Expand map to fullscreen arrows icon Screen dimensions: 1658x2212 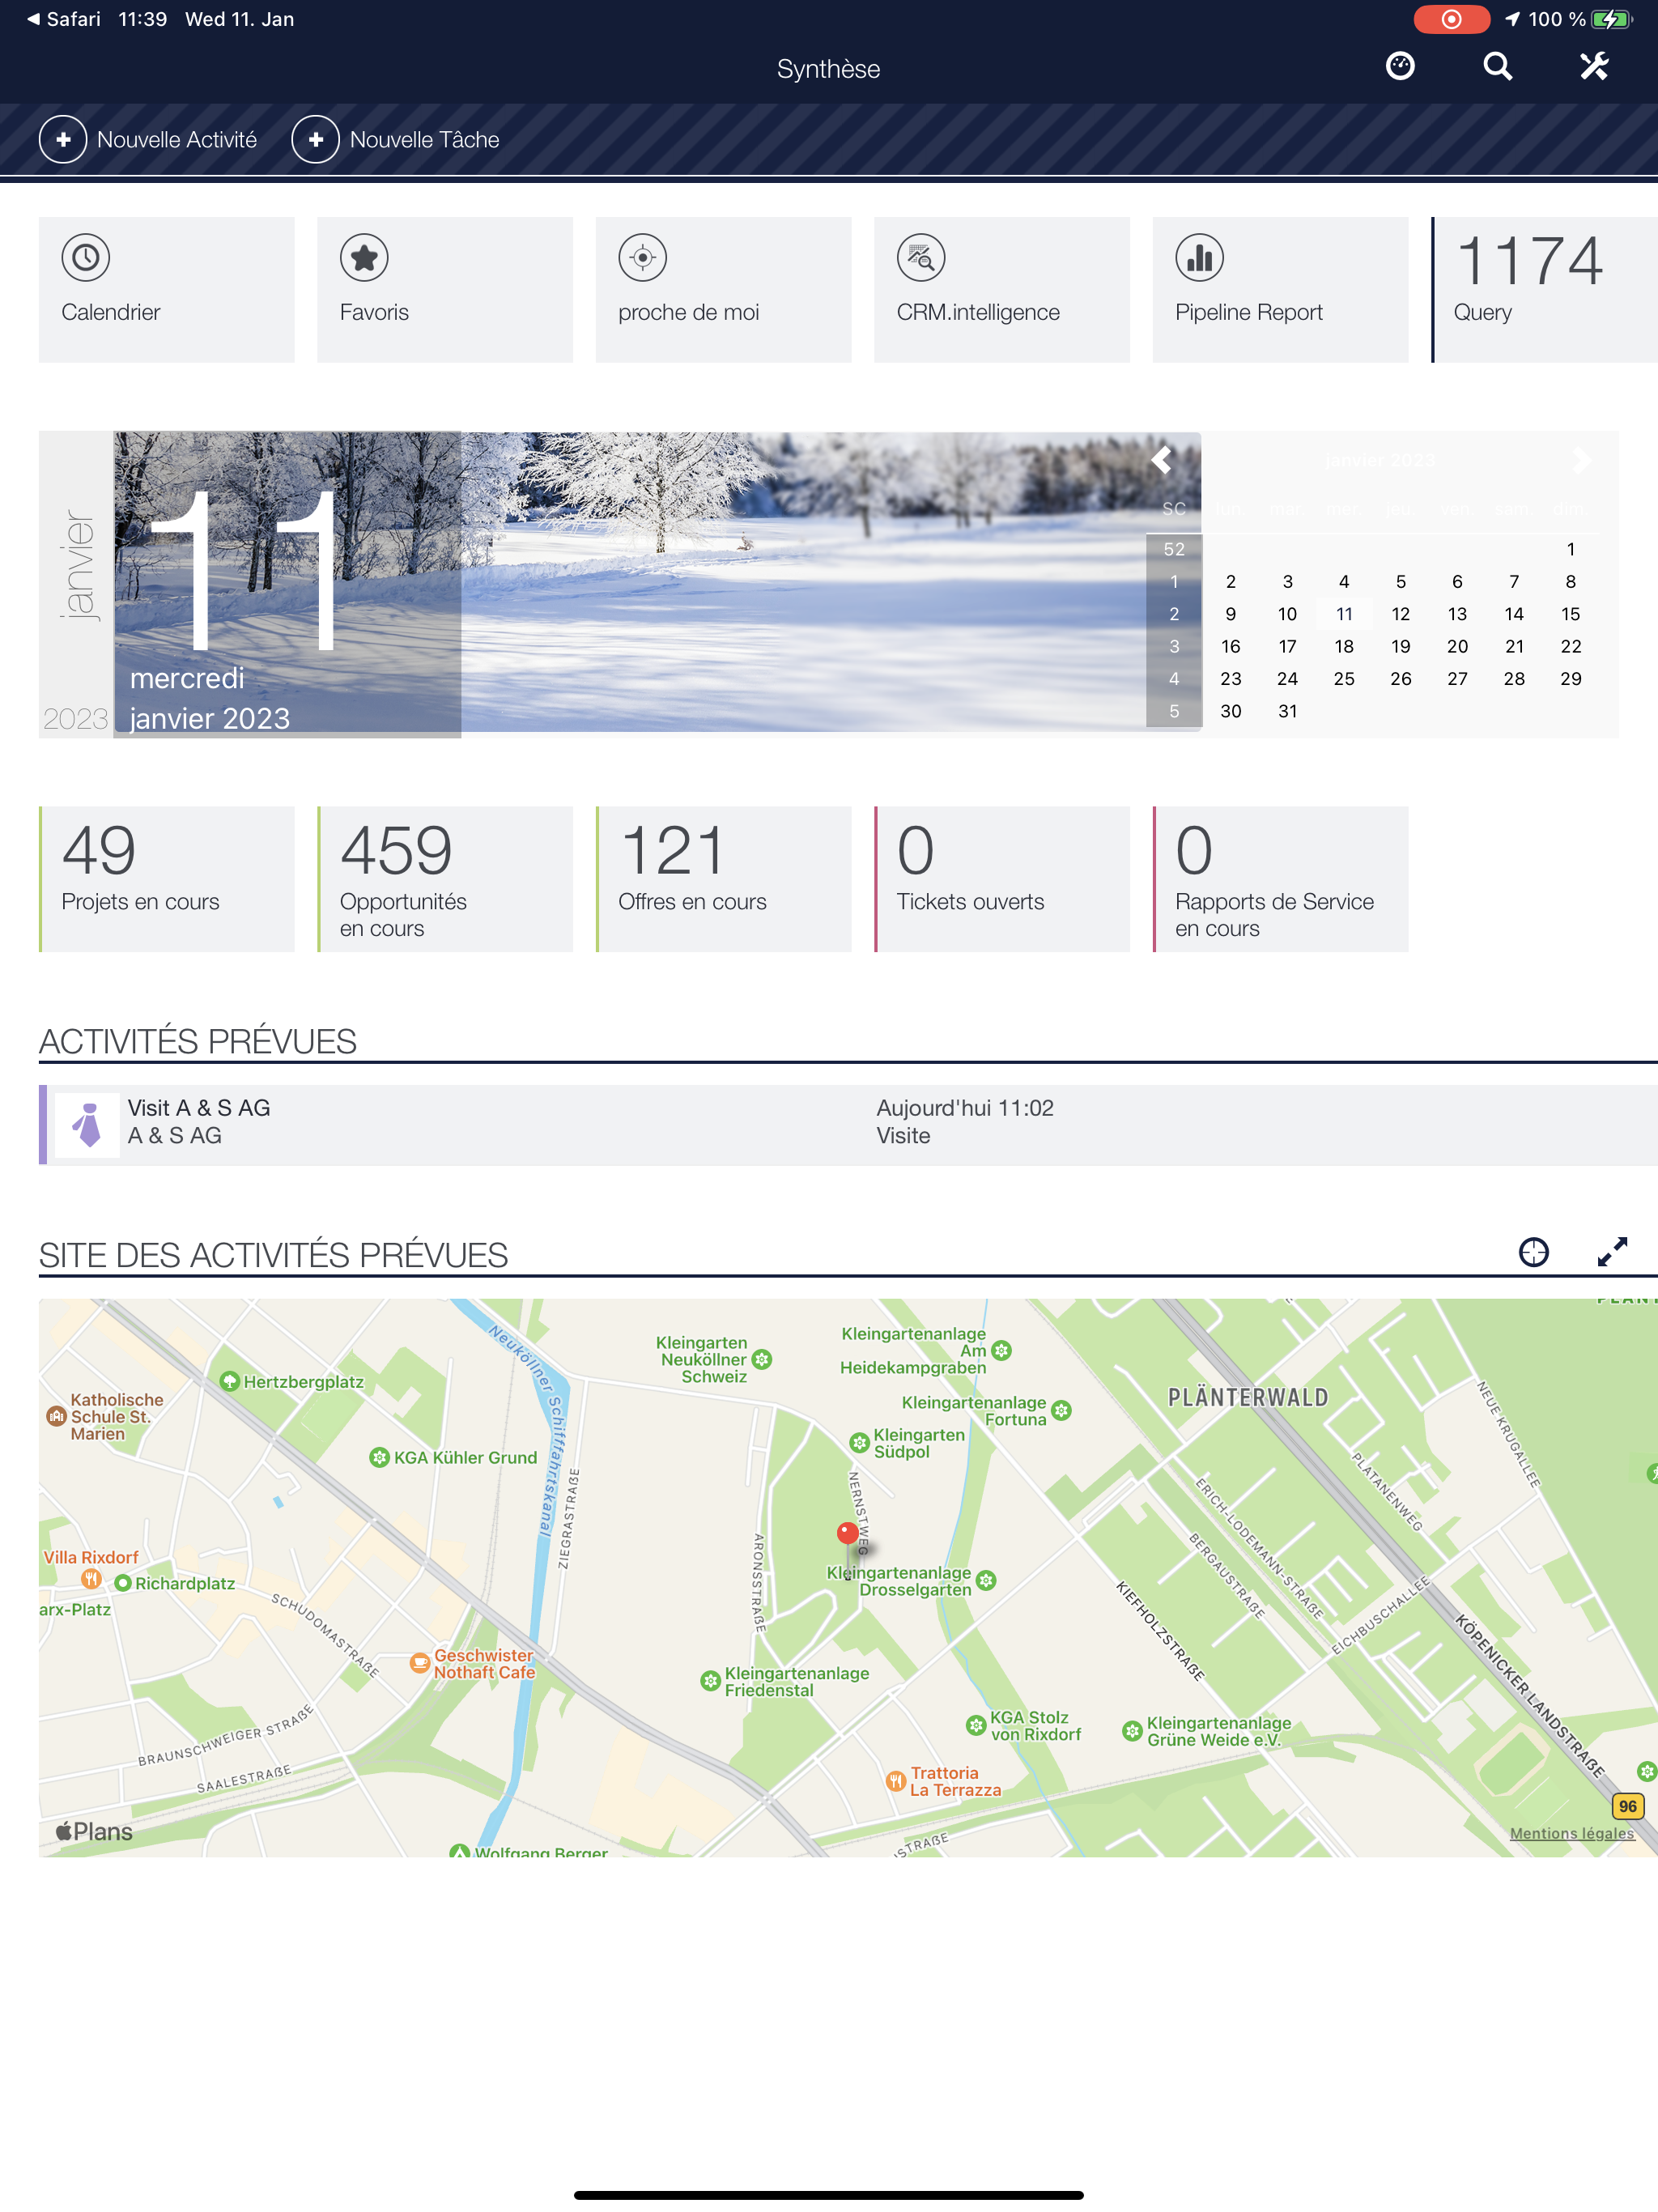(1612, 1252)
